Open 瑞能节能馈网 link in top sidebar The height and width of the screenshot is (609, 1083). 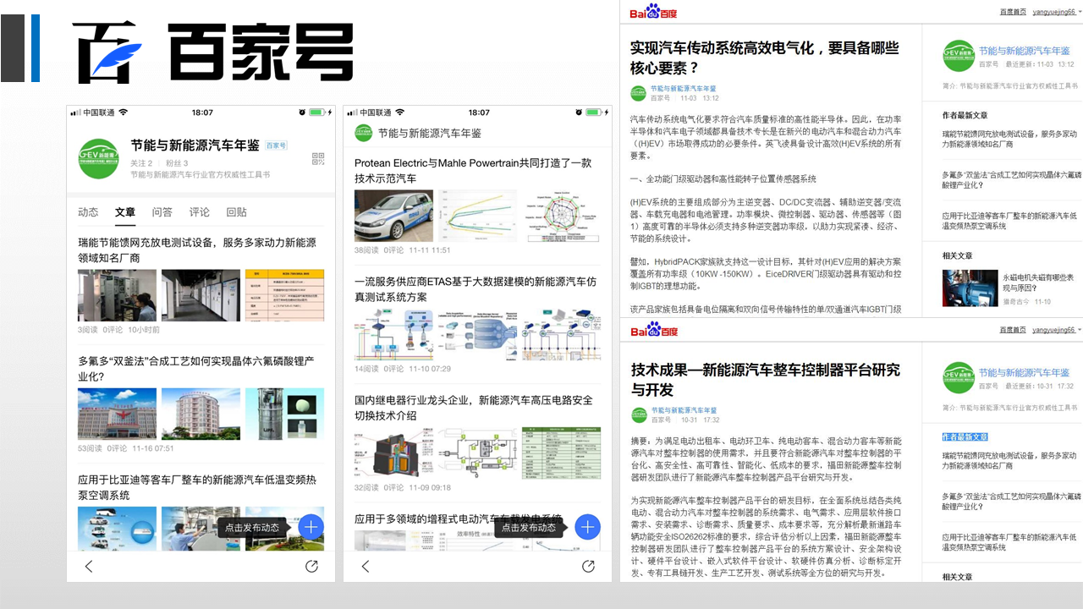click(x=1009, y=139)
